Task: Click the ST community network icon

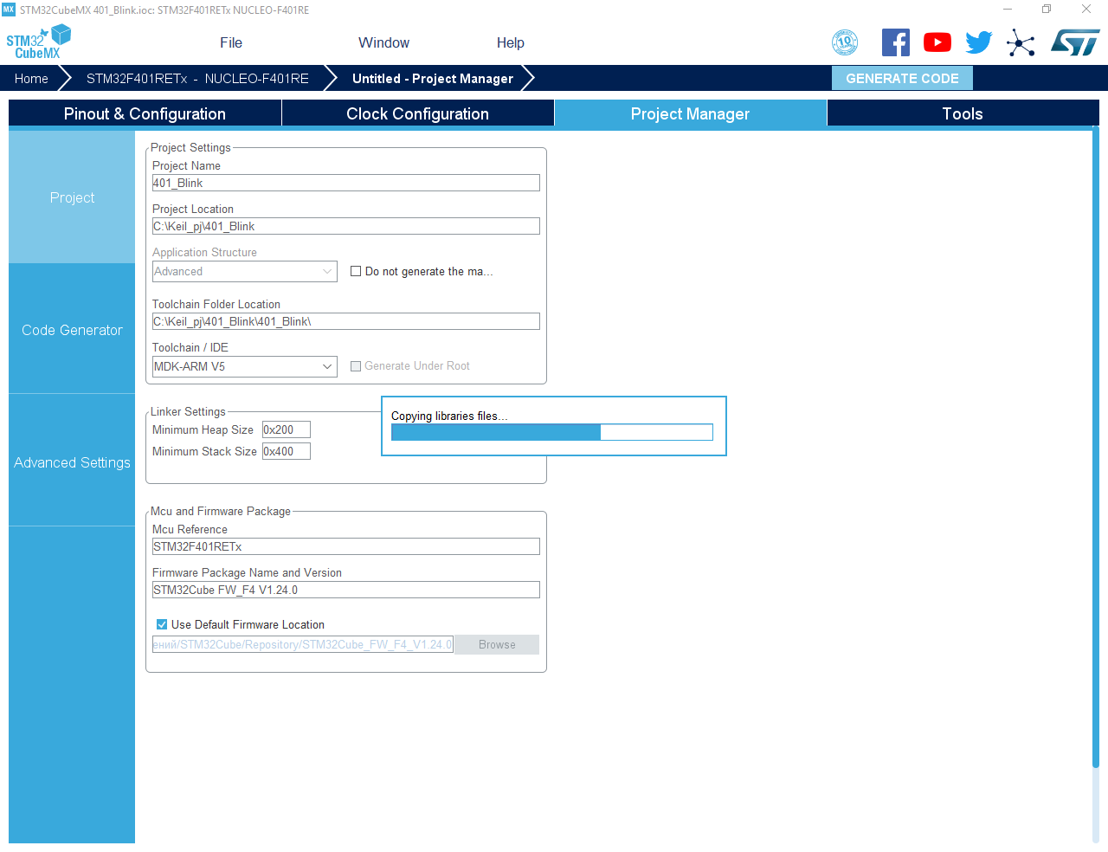Action: (x=1021, y=42)
